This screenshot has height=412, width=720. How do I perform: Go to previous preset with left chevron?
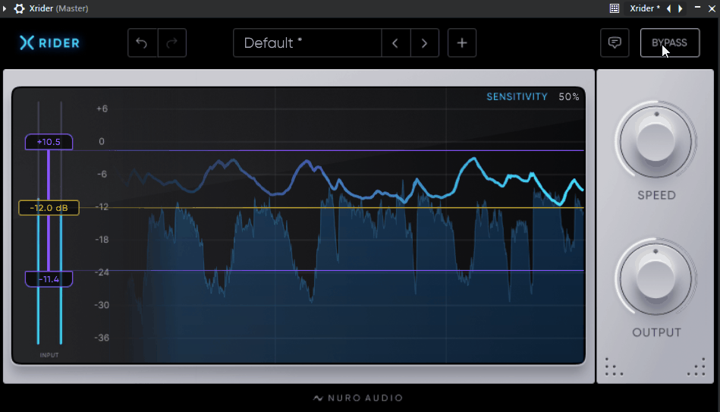tap(395, 42)
